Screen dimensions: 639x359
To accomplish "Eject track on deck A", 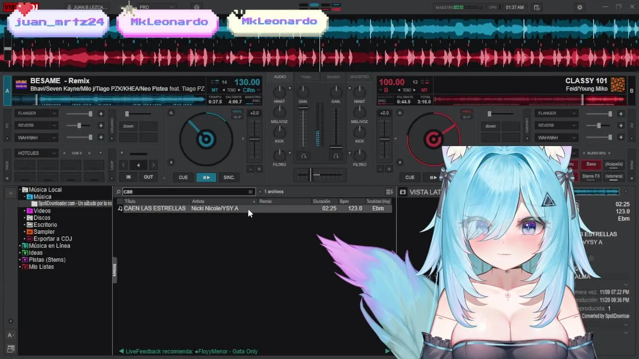I will [x=171, y=113].
